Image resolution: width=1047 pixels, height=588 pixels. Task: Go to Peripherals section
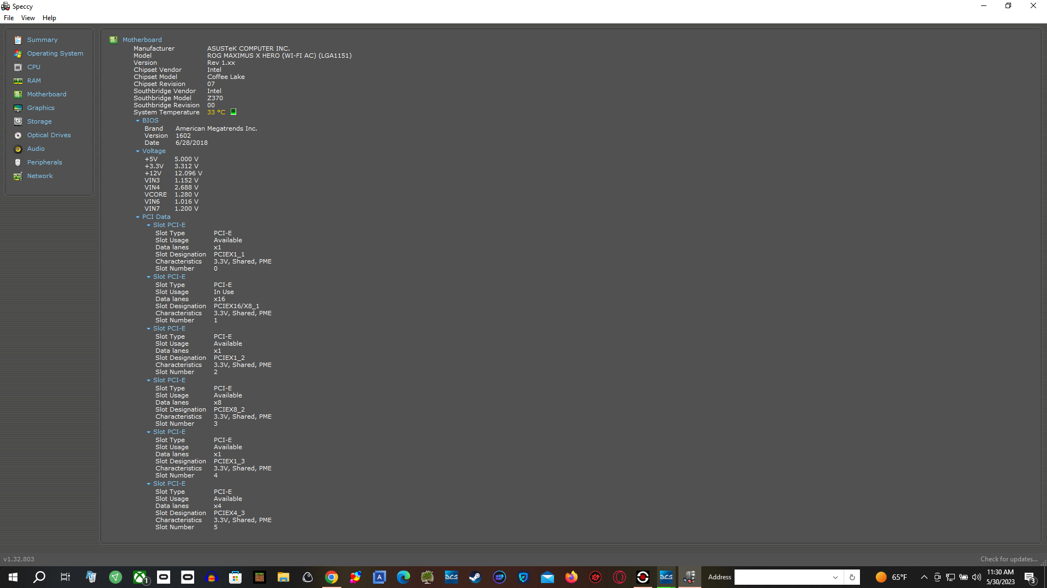pos(45,163)
